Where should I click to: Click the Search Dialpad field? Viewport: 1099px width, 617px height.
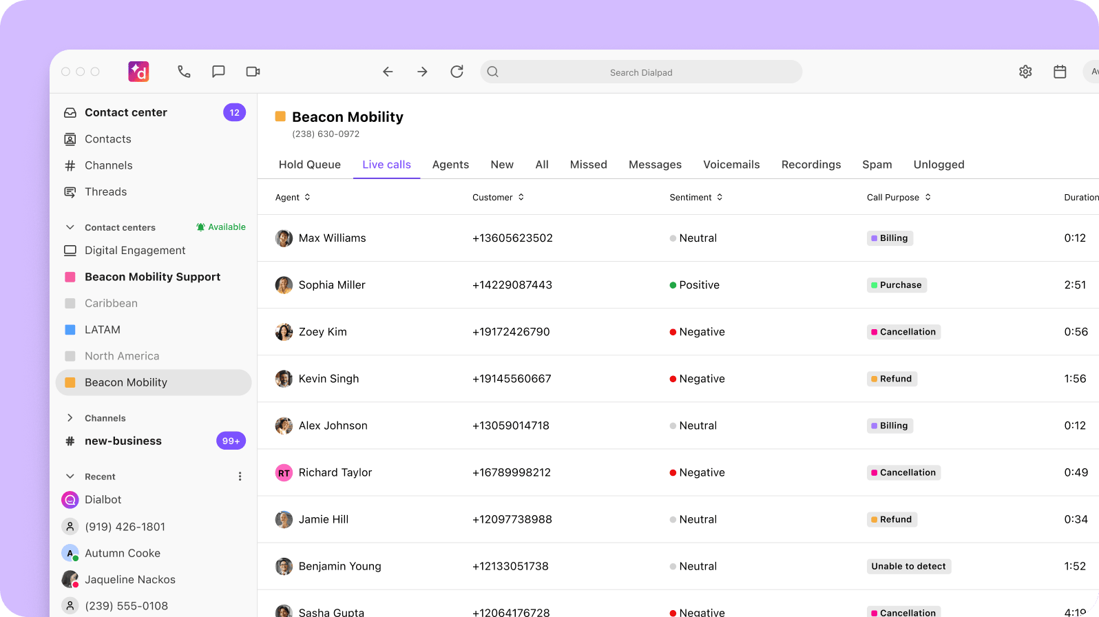(x=641, y=72)
